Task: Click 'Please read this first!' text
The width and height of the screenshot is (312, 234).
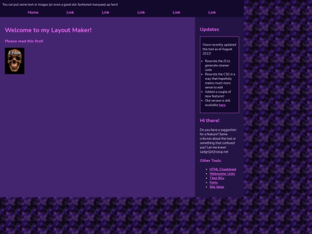Action: point(24,41)
